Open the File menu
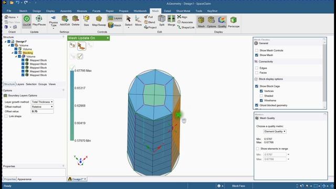This screenshot has height=189, width=336. point(9,10)
